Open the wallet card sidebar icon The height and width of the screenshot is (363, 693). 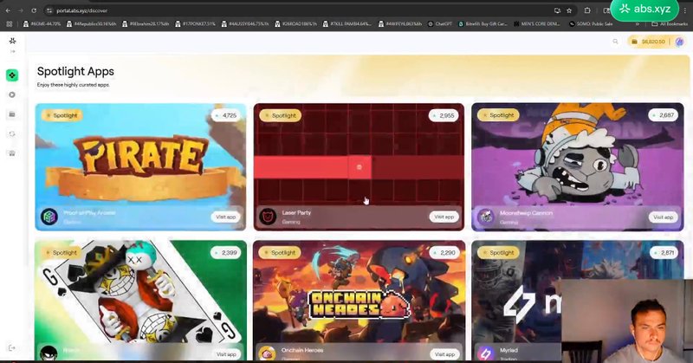[12, 114]
